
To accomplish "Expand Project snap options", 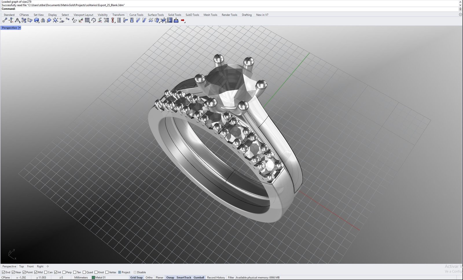I will tap(119, 272).
